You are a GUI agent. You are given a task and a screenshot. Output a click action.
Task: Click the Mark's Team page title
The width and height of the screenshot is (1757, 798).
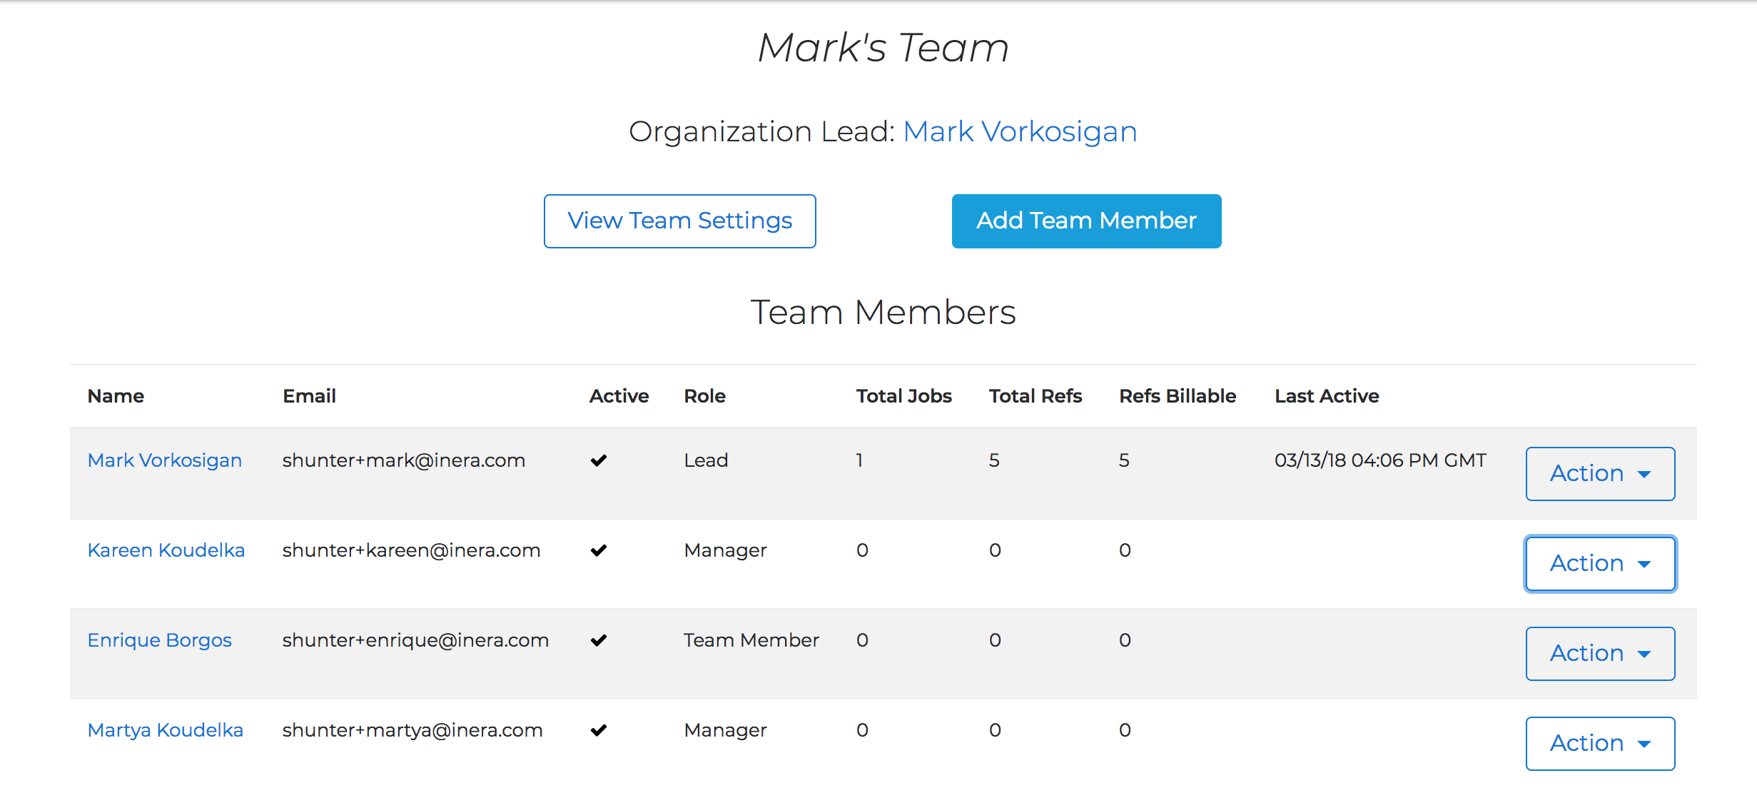(x=883, y=48)
